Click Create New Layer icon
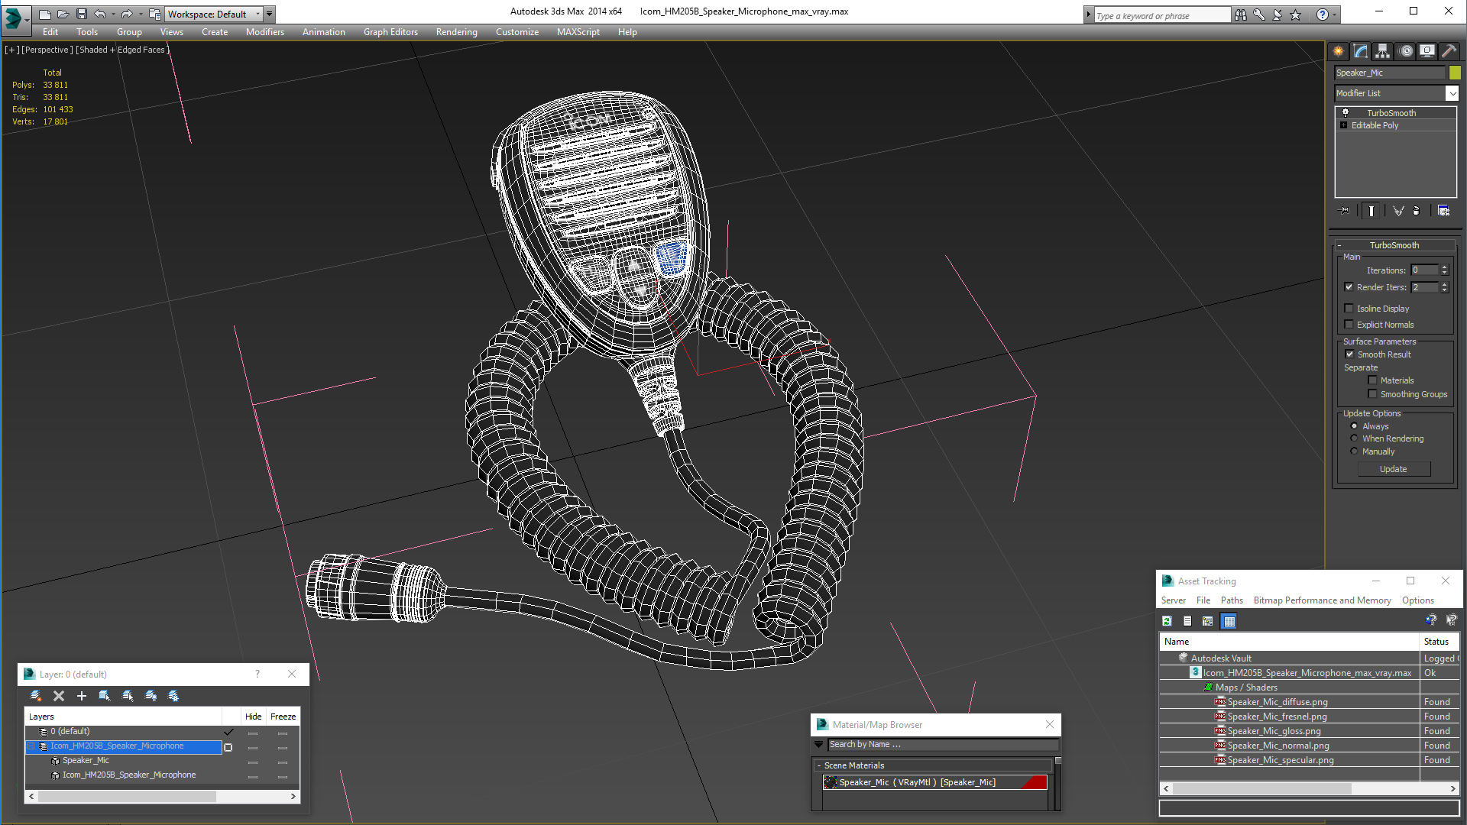Image resolution: width=1467 pixels, height=825 pixels. click(36, 696)
